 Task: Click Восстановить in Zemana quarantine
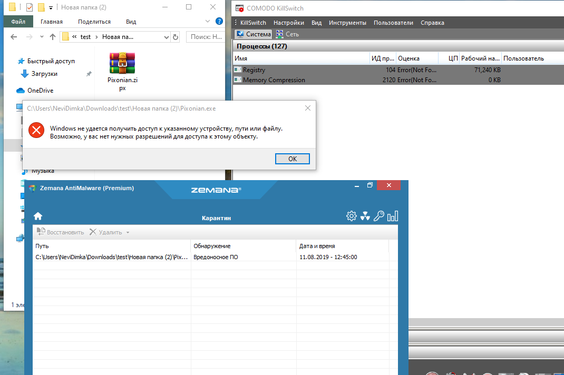[60, 232]
